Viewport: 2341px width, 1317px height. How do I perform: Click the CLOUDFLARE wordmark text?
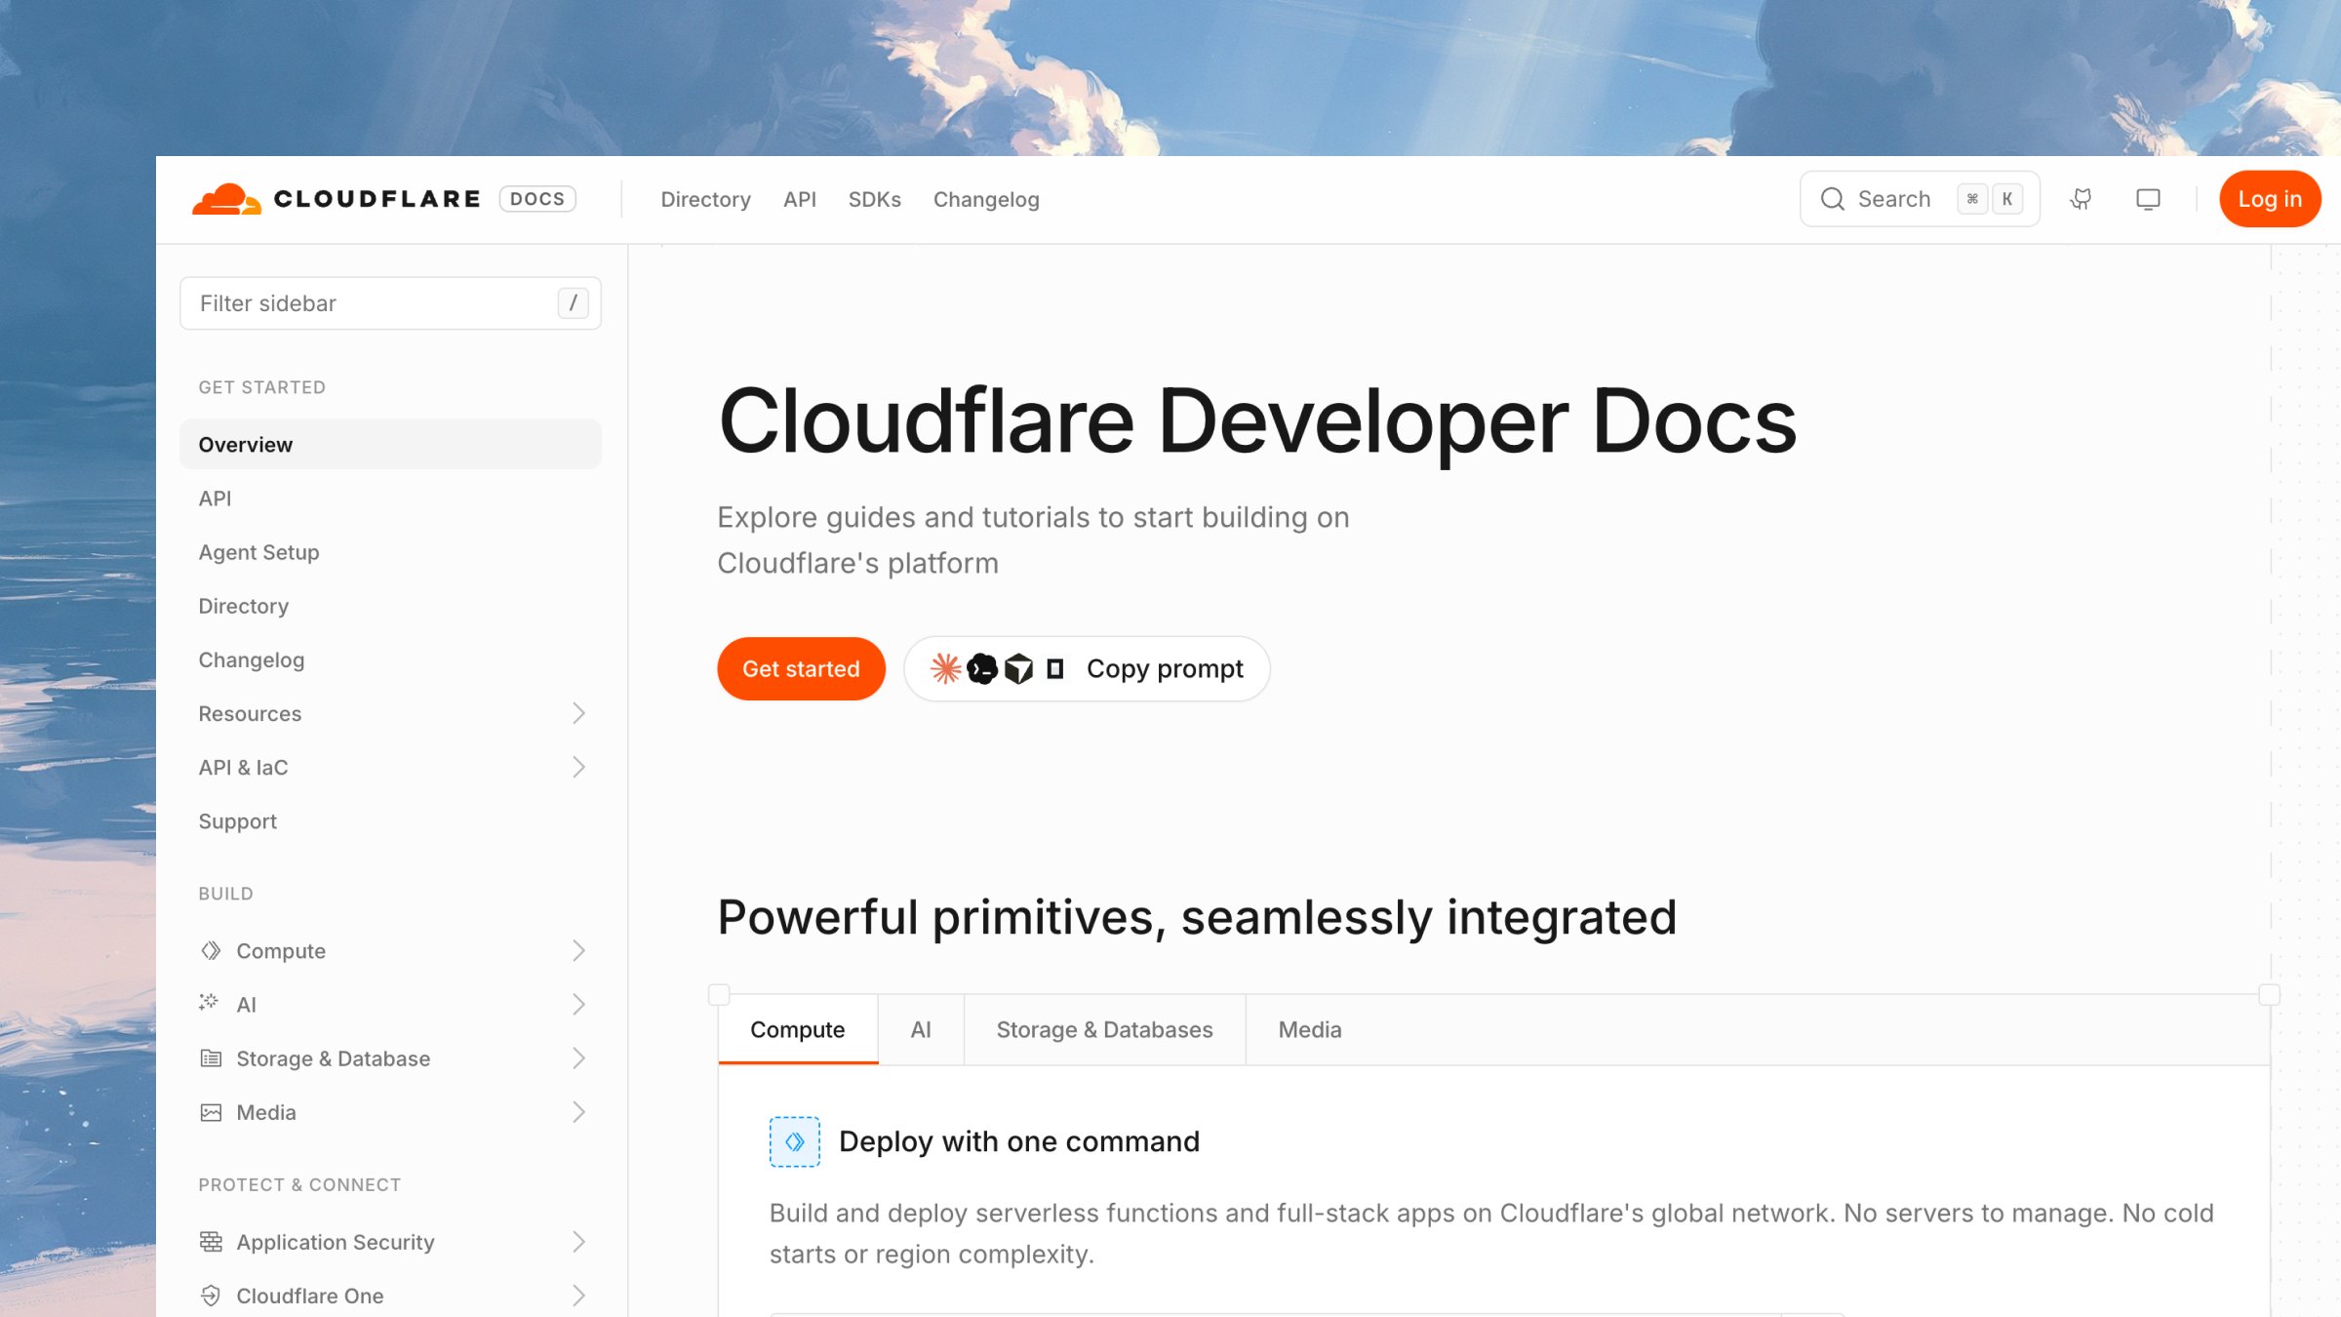377,199
